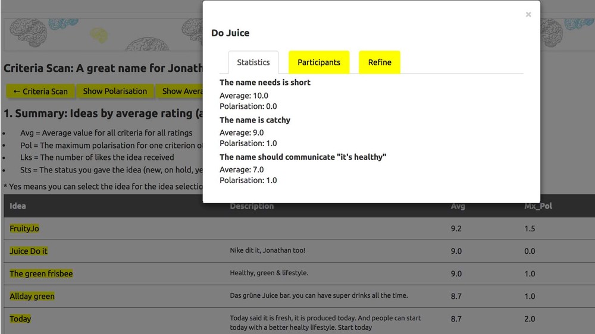This screenshot has width=595, height=334.
Task: Click the small yellow brain in banner
Action: [x=101, y=36]
